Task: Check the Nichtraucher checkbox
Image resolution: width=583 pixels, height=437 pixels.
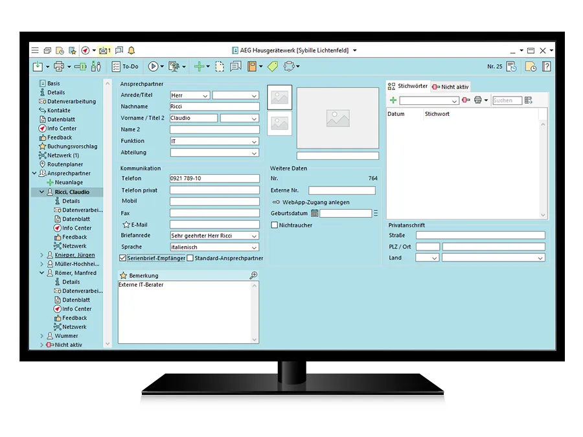Action: pyautogui.click(x=274, y=225)
